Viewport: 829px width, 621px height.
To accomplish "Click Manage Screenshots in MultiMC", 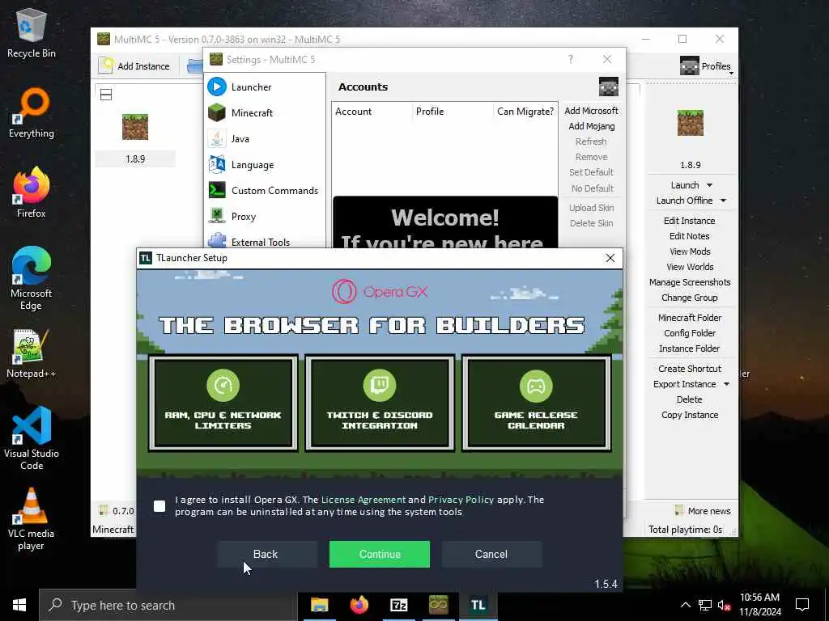I will click(x=690, y=282).
